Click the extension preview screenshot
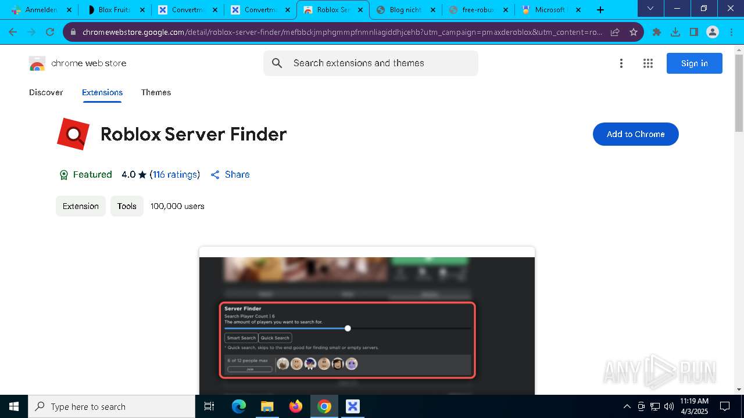The height and width of the screenshot is (418, 744). 367,320
